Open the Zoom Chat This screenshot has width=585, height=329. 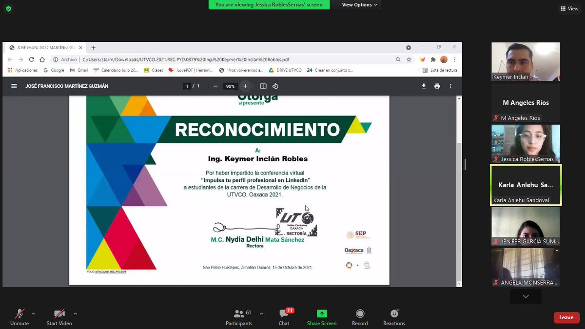[284, 317]
